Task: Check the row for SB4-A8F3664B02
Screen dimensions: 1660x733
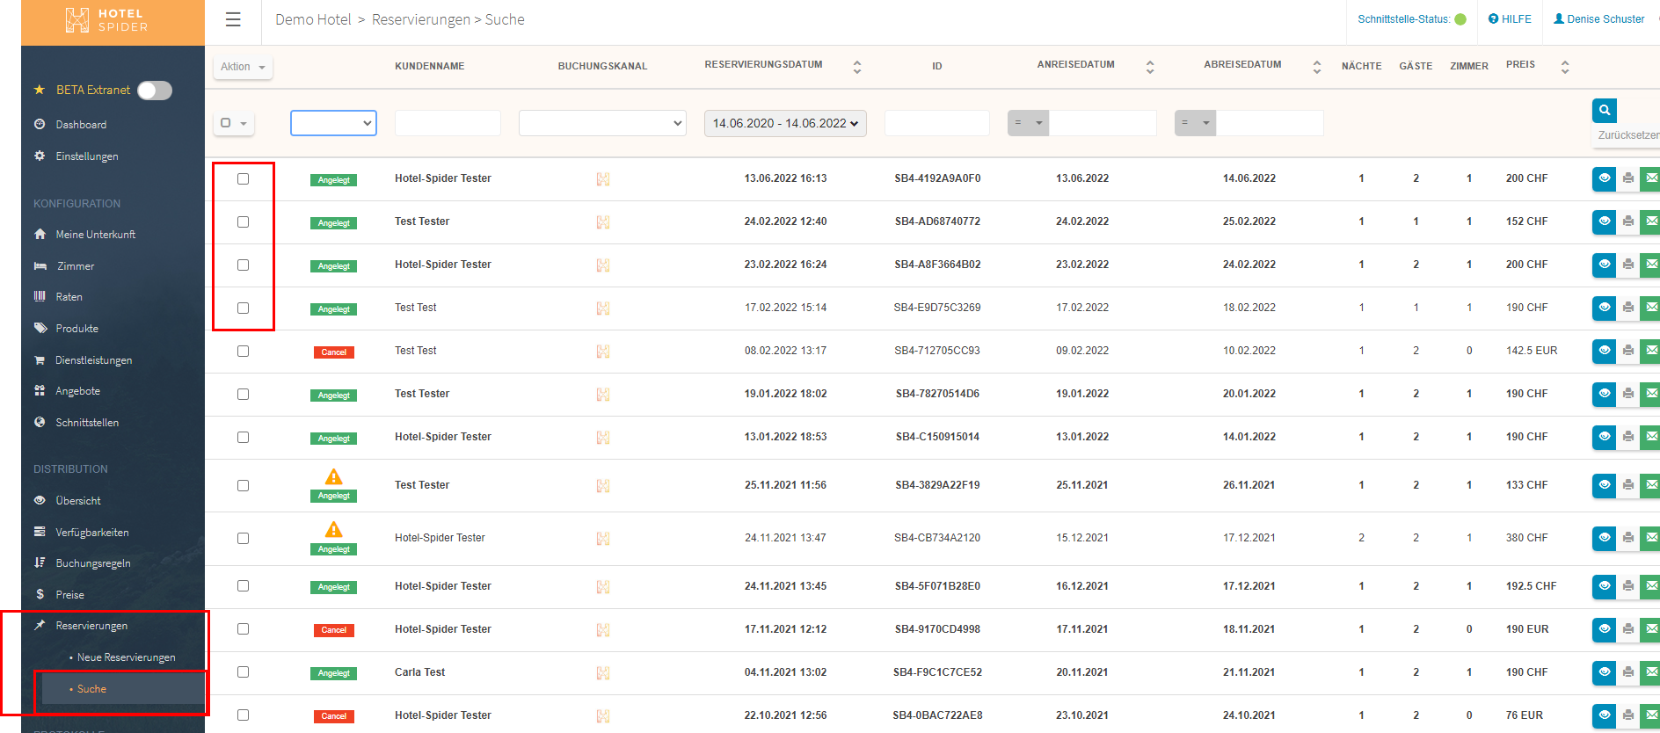Action: [243, 265]
